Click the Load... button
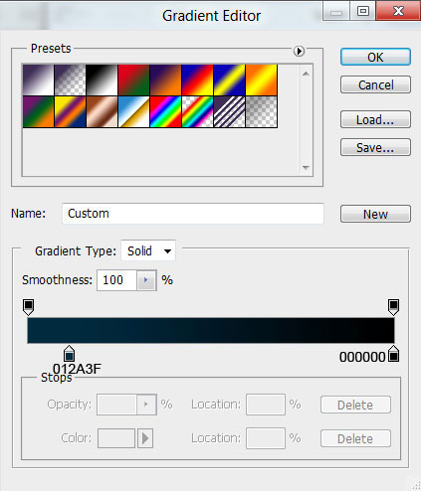 click(375, 119)
